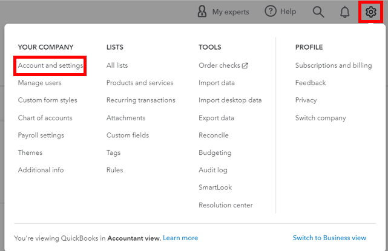The width and height of the screenshot is (388, 251).
Task: Switch to Business view
Action: pos(329,238)
